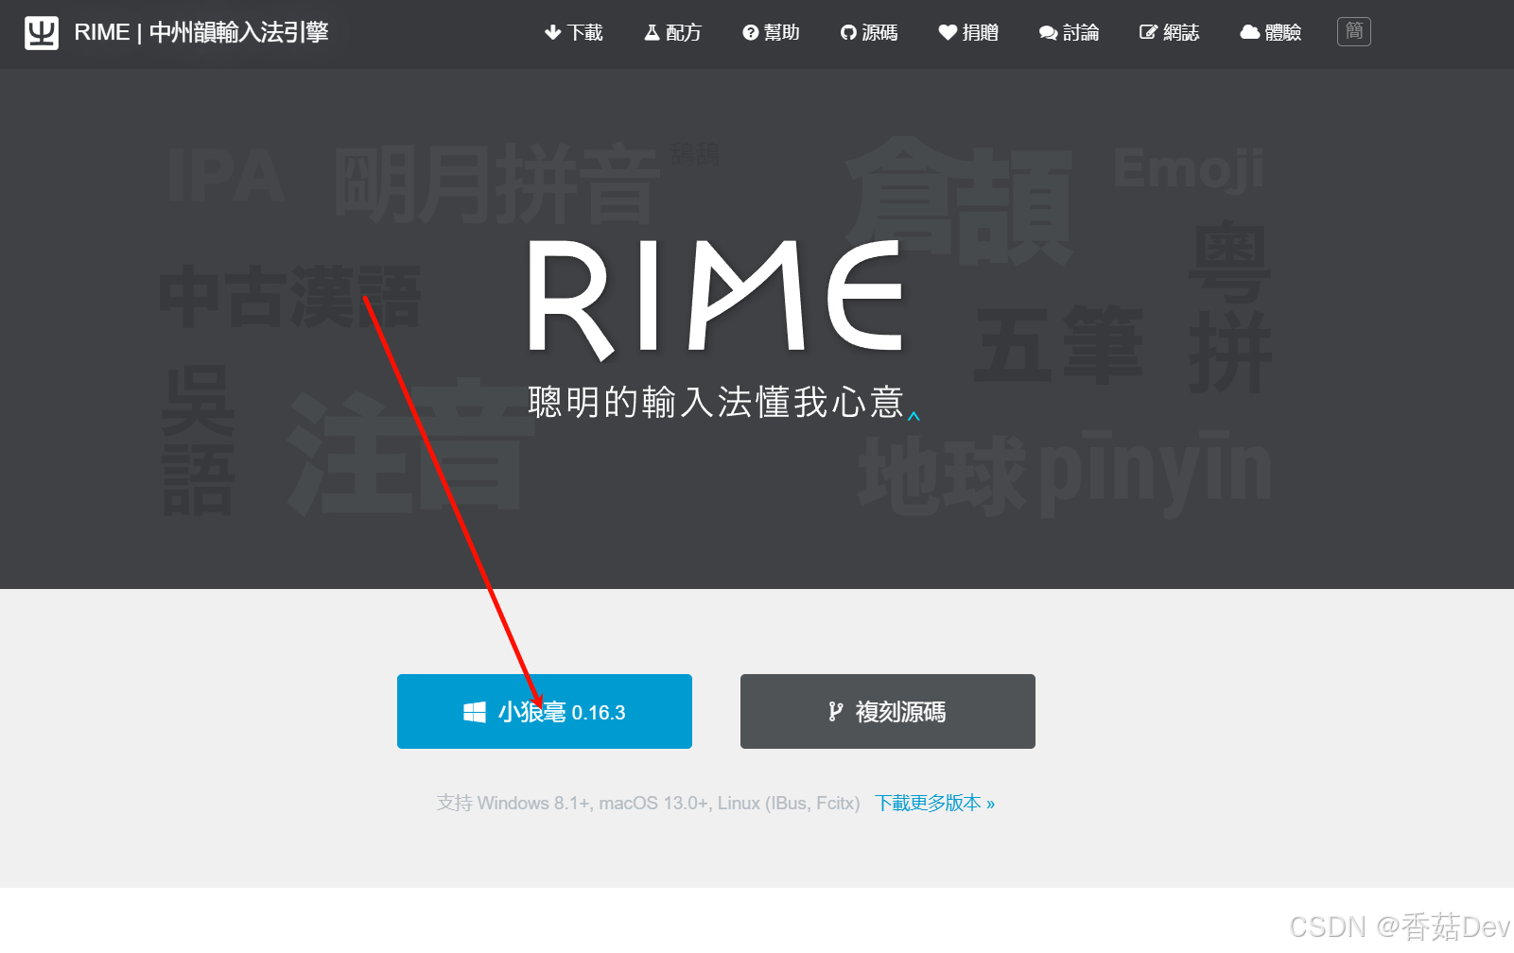Open the 網誌 blog menu item
Screen dimensions: 1514x953
coord(1169,33)
